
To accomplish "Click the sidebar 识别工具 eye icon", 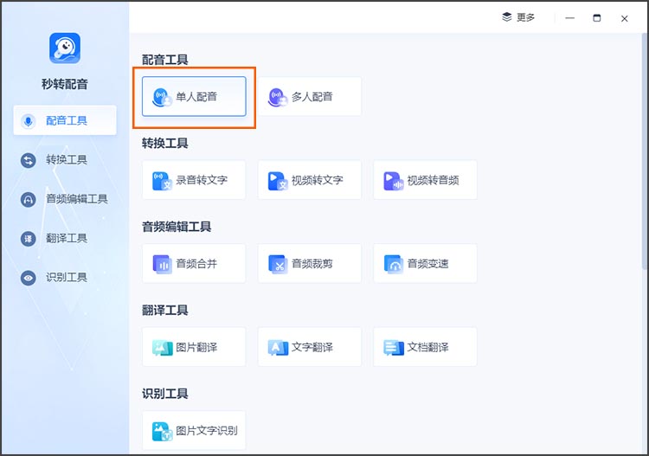I will (29, 278).
